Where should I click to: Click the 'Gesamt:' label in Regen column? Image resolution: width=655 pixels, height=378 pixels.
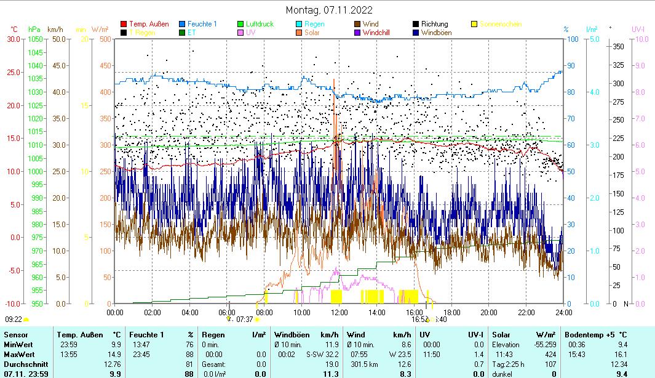(x=213, y=364)
